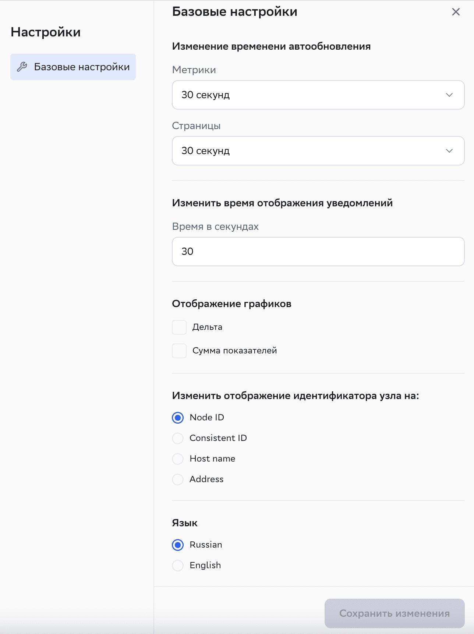
Task: Click the chevron icon on the Метрики field
Action: click(449, 95)
